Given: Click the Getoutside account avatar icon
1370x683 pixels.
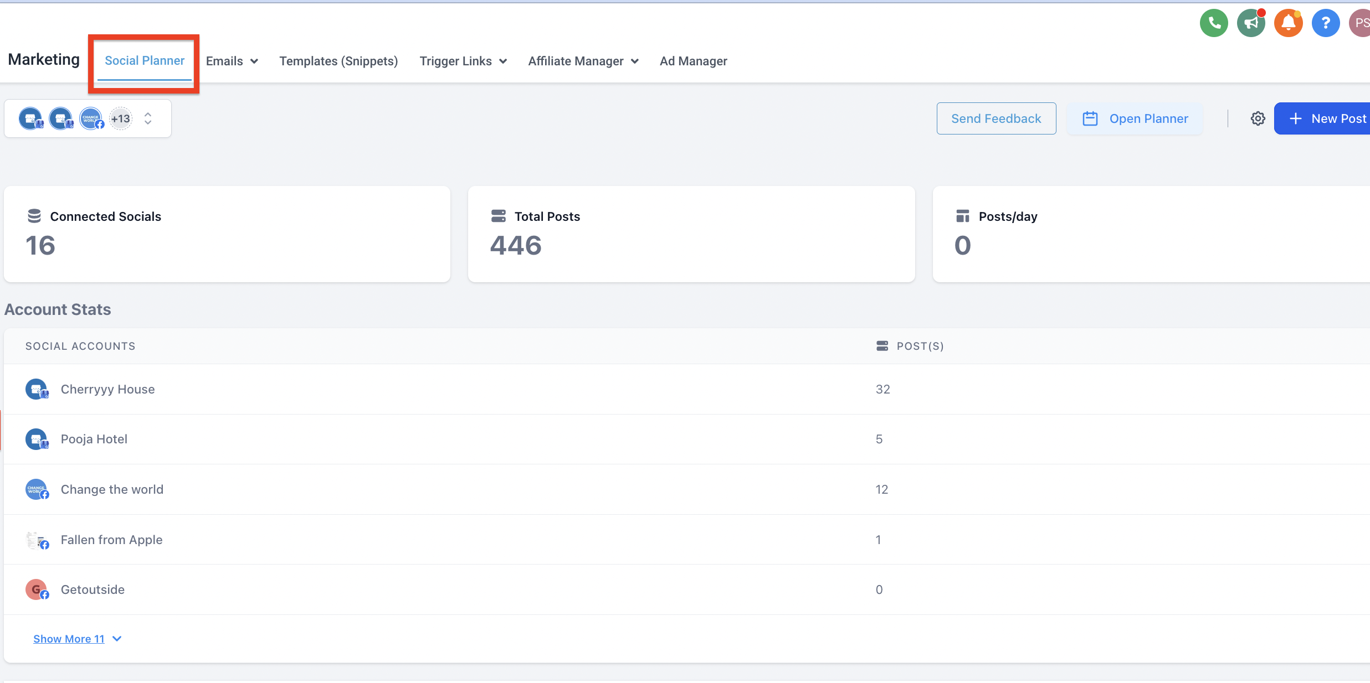Looking at the screenshot, I should [x=37, y=589].
